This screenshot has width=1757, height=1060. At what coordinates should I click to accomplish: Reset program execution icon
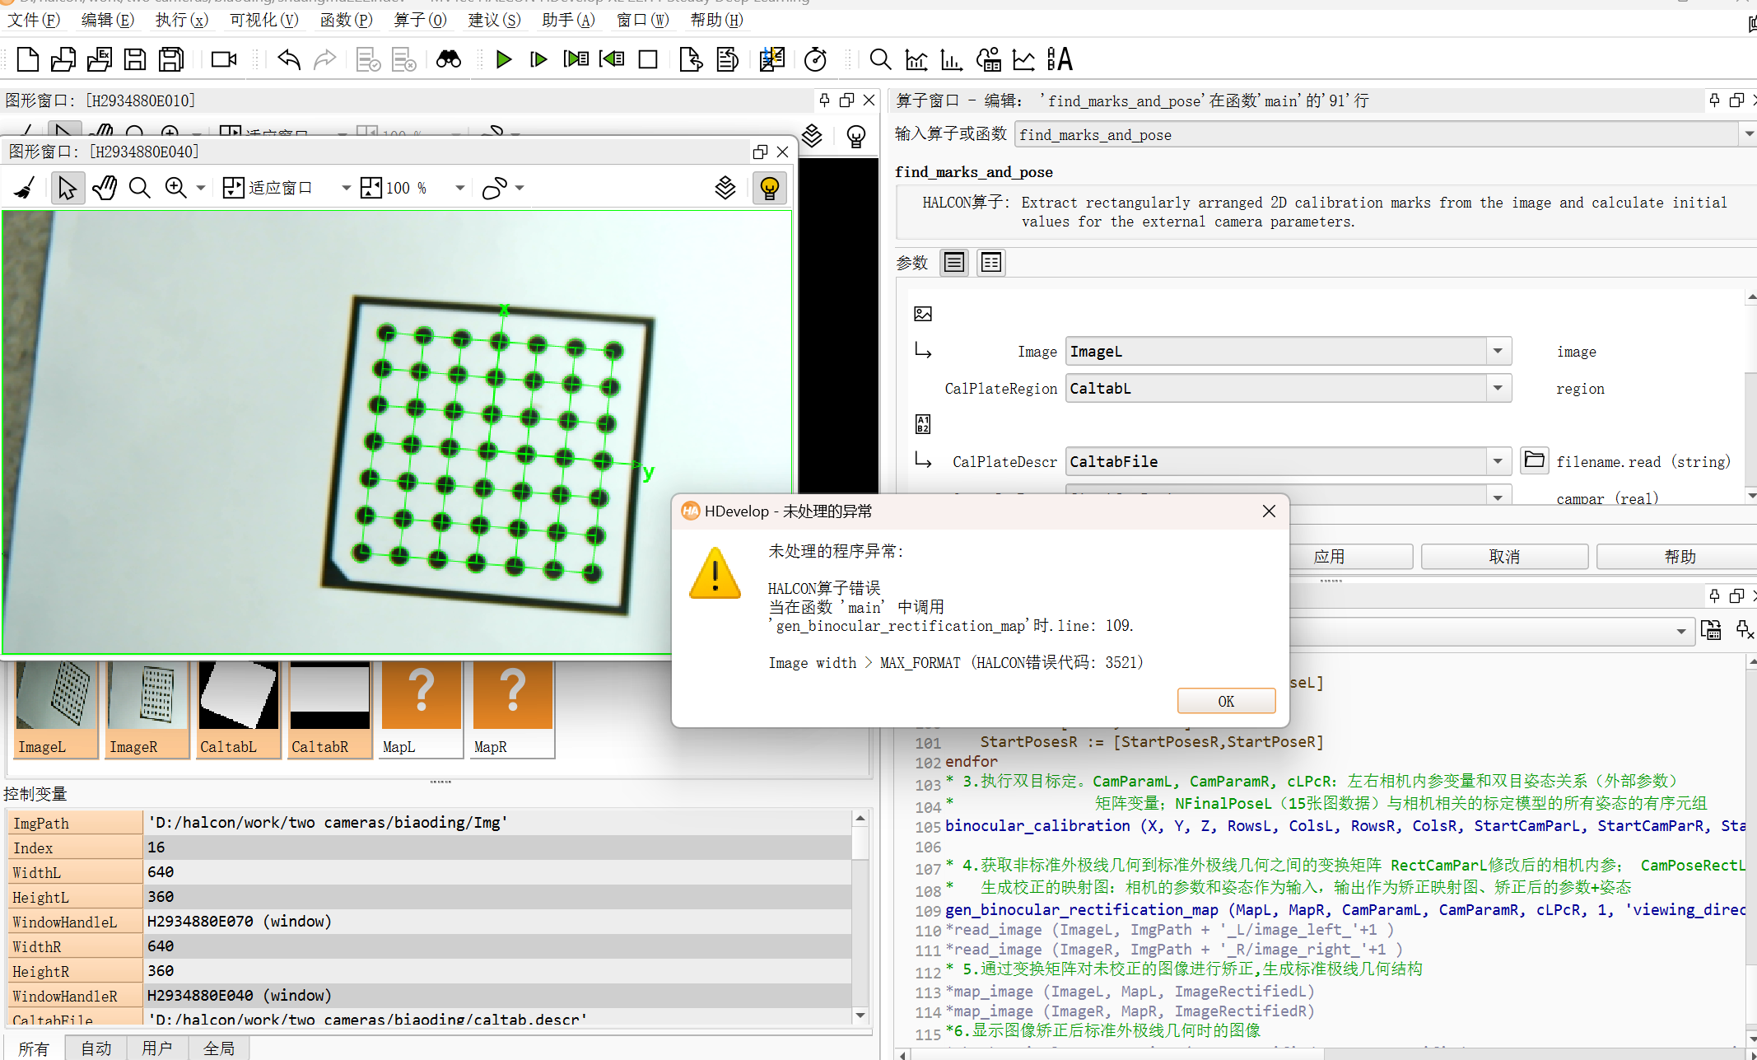tap(691, 59)
